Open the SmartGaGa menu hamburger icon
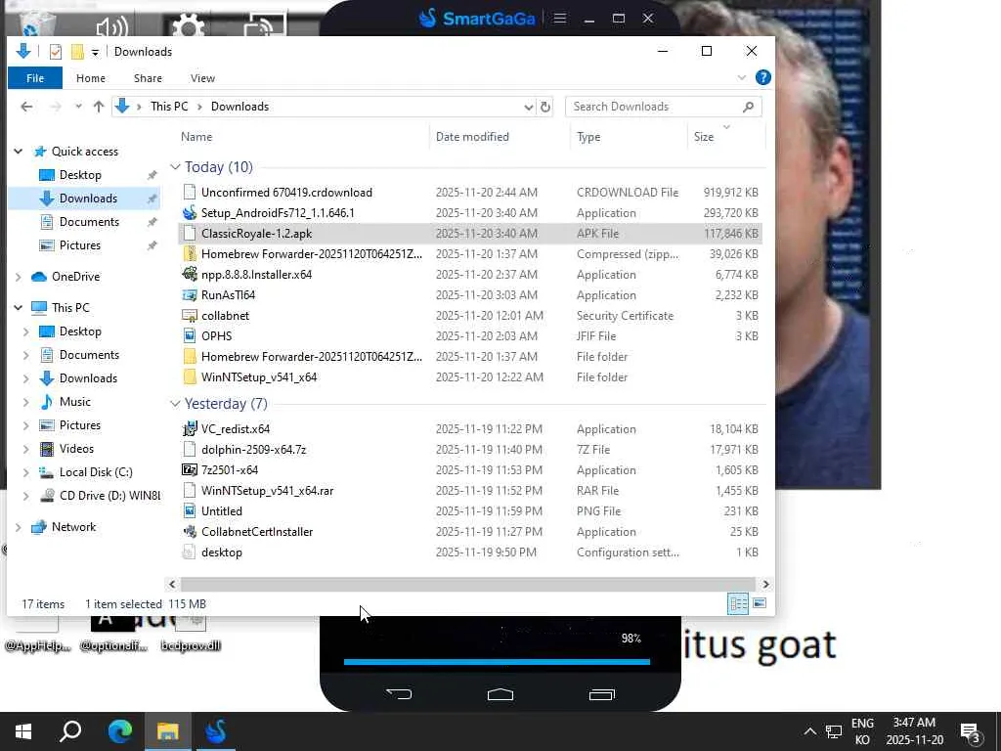Image resolution: width=1001 pixels, height=751 pixels. [560, 19]
